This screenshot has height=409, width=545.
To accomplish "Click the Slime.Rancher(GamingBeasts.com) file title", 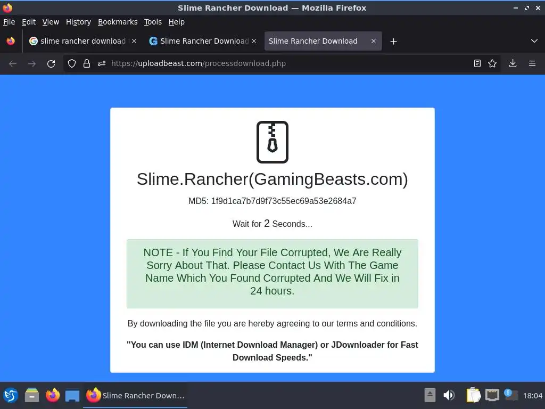I will tap(272, 179).
